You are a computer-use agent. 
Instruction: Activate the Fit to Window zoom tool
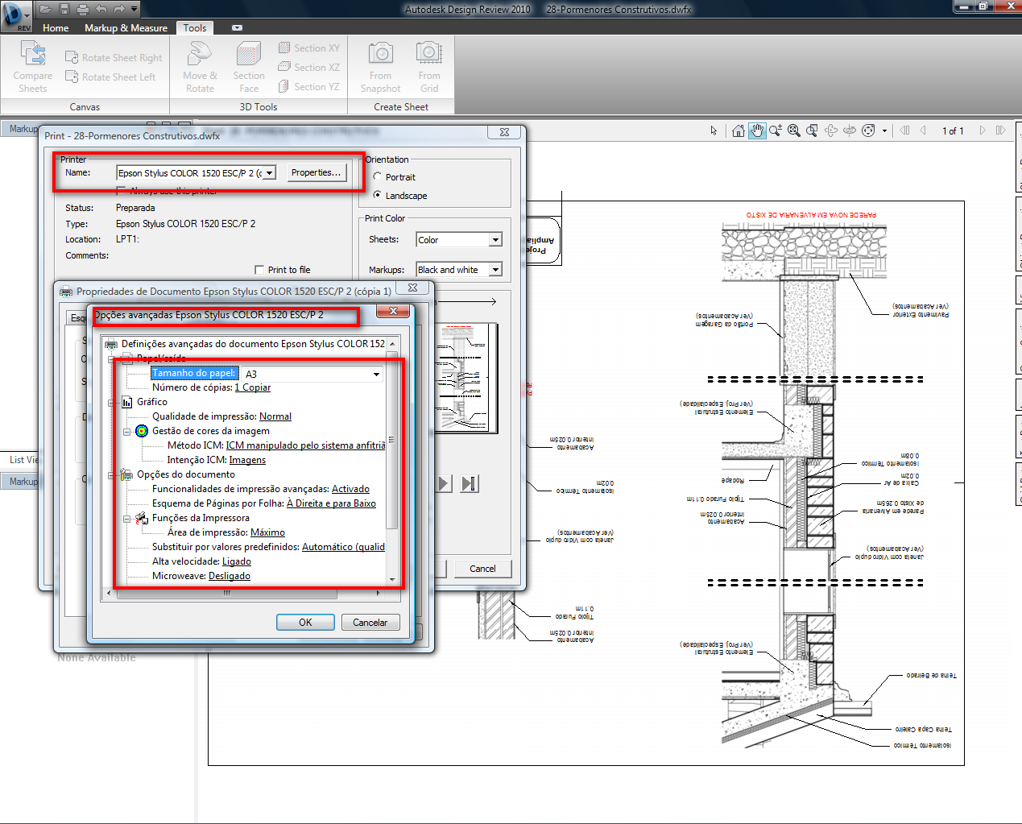794,130
